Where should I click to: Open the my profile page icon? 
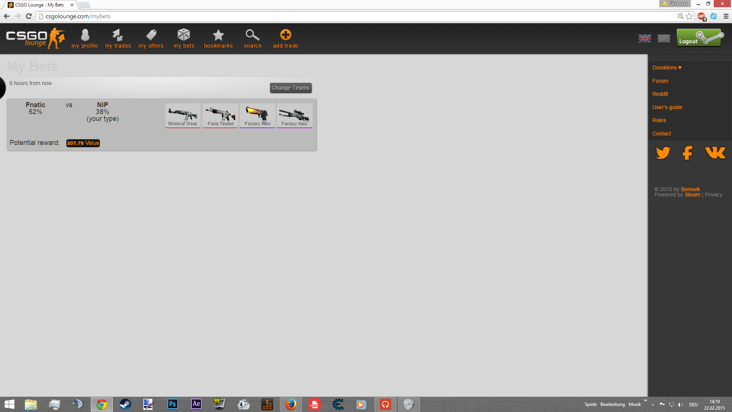tap(85, 35)
